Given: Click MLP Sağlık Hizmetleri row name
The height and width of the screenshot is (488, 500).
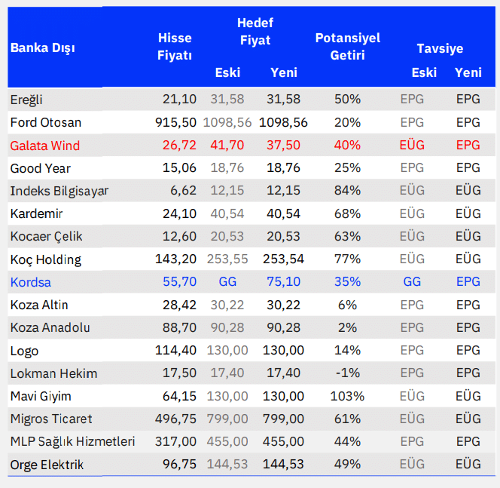Looking at the screenshot, I should pyautogui.click(x=73, y=442).
